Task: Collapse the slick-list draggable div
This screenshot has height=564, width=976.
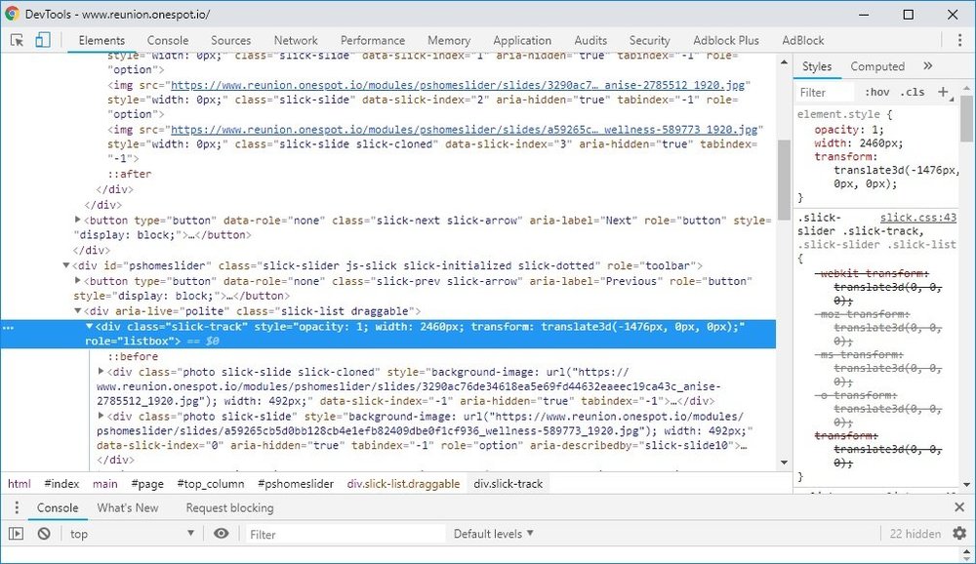Action: pyautogui.click(x=77, y=310)
